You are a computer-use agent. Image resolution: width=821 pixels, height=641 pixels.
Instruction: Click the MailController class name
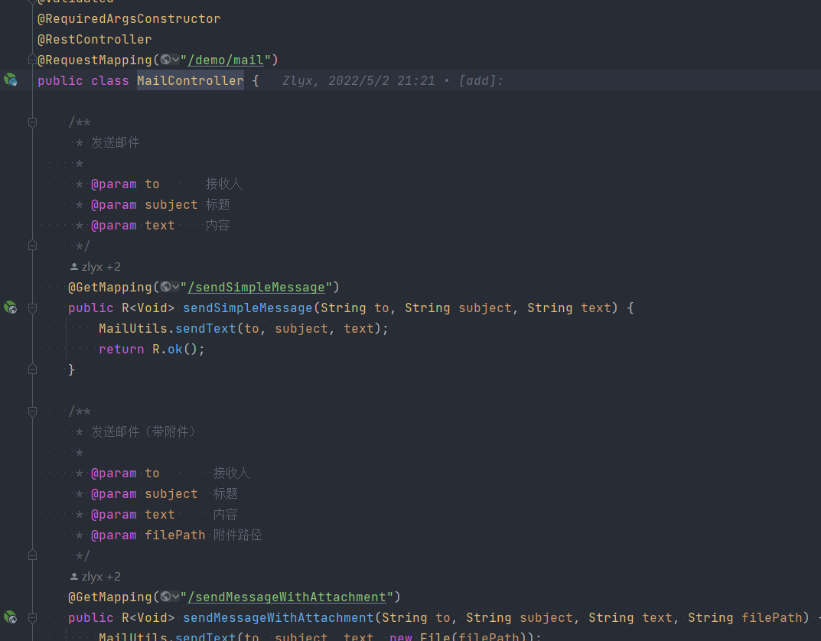(190, 80)
